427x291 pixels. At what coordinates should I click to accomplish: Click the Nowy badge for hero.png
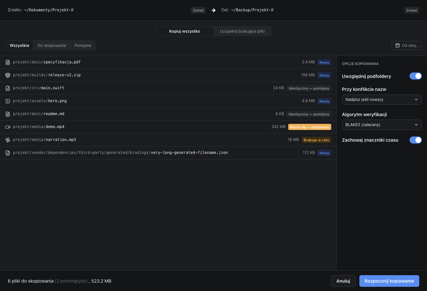324,101
